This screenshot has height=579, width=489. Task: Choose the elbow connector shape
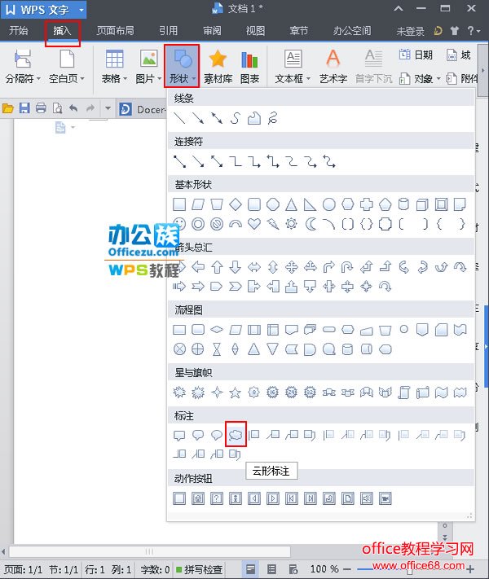point(236,161)
